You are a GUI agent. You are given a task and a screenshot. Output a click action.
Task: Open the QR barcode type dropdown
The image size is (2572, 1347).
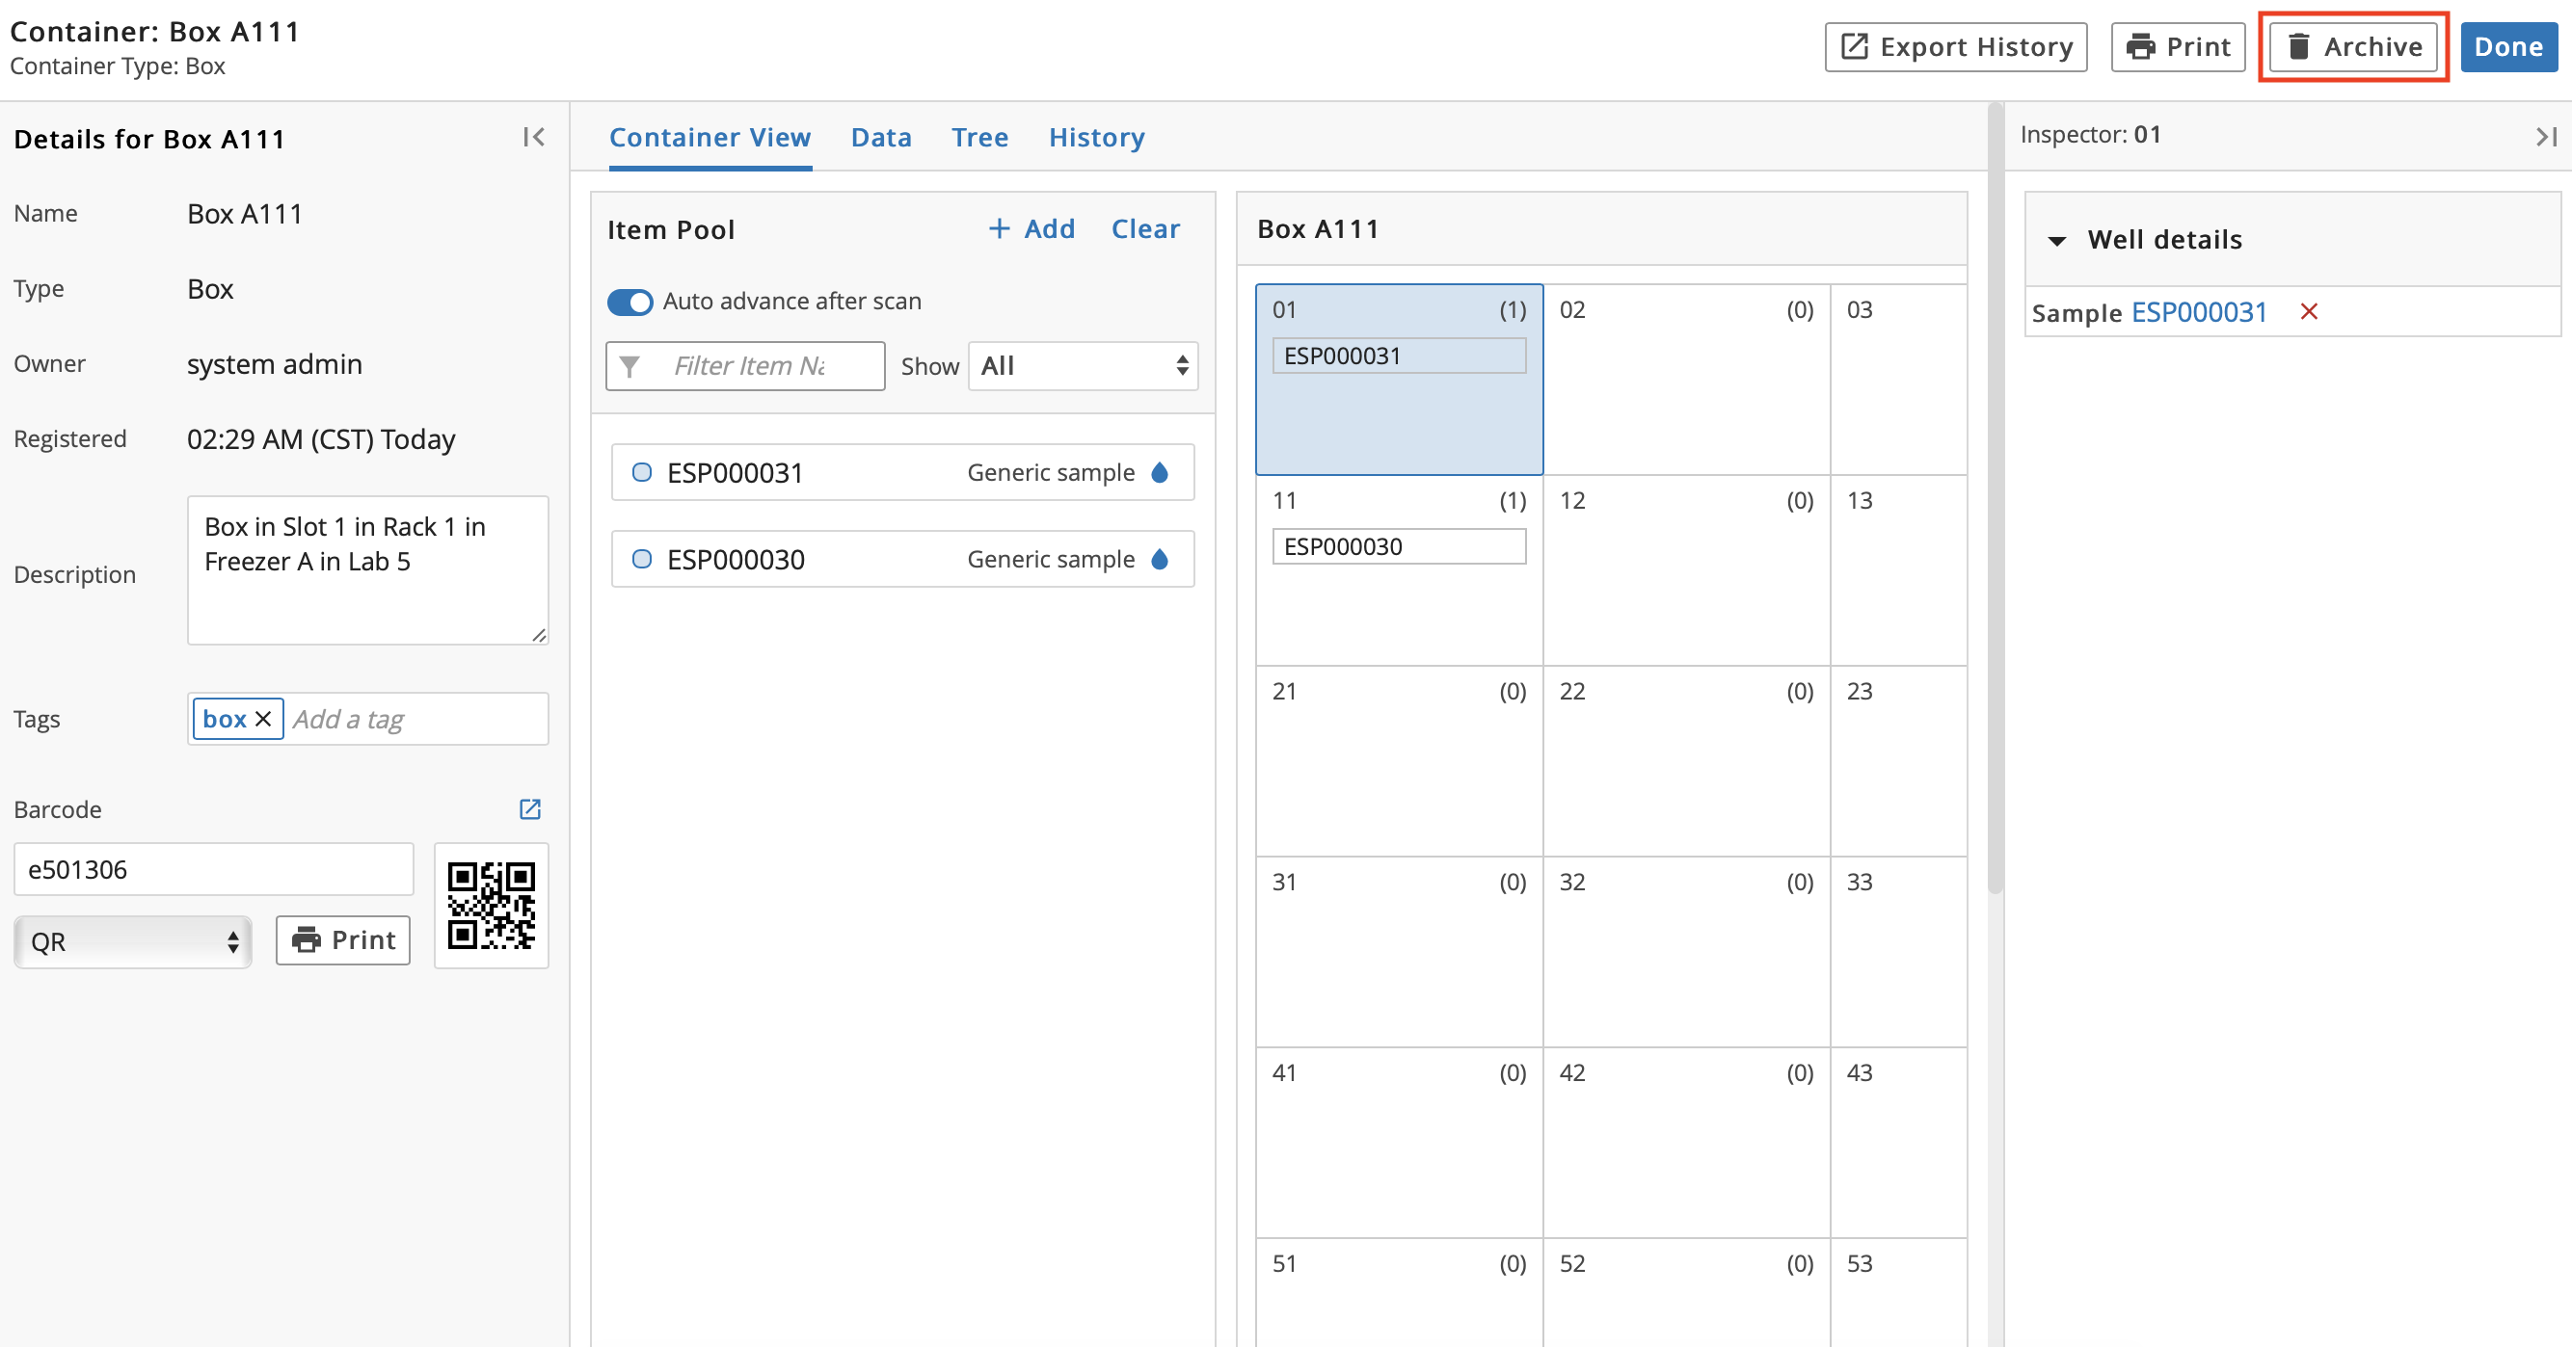(x=133, y=941)
